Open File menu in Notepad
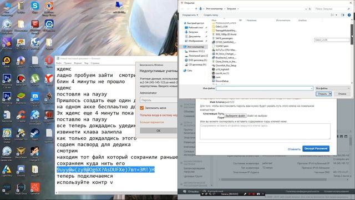Screen dimensions: 355x200 [59, 63]
